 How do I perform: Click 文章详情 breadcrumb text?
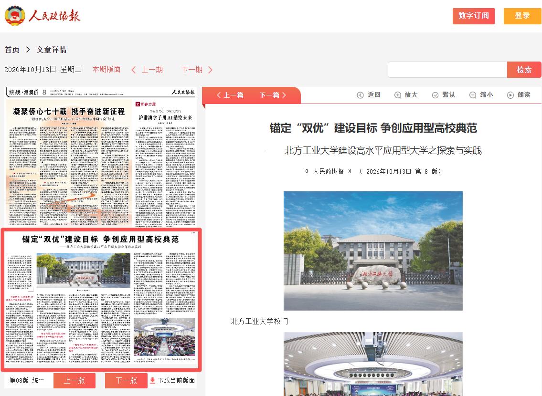[x=52, y=50]
